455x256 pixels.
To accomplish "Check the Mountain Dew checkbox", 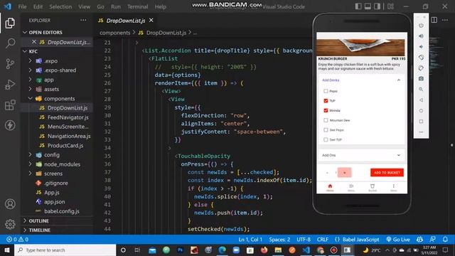I will [x=326, y=120].
